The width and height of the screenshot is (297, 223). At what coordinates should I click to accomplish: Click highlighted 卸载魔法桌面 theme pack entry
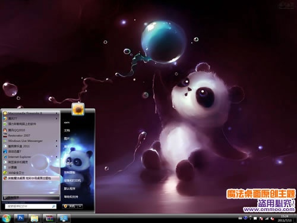click(x=31, y=178)
